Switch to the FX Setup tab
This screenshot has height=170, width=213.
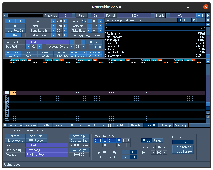coord(121,125)
